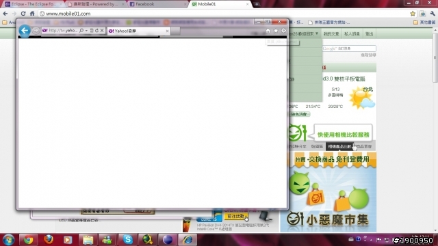Click the yellow 前往活動 button

[236, 216]
